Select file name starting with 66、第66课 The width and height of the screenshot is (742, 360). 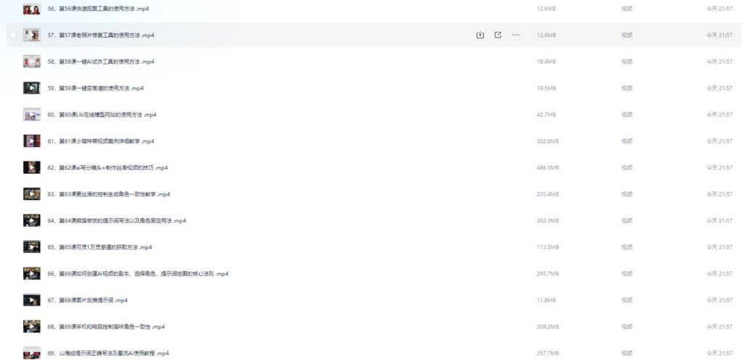coord(138,274)
